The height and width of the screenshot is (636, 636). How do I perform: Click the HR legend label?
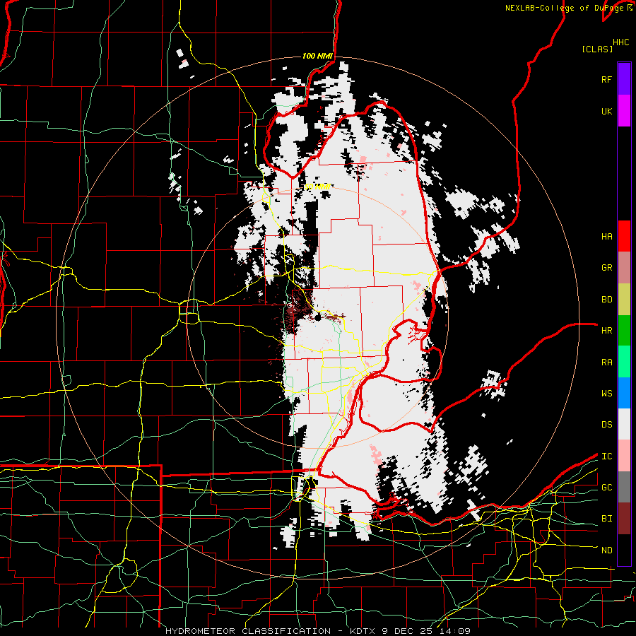[607, 331]
